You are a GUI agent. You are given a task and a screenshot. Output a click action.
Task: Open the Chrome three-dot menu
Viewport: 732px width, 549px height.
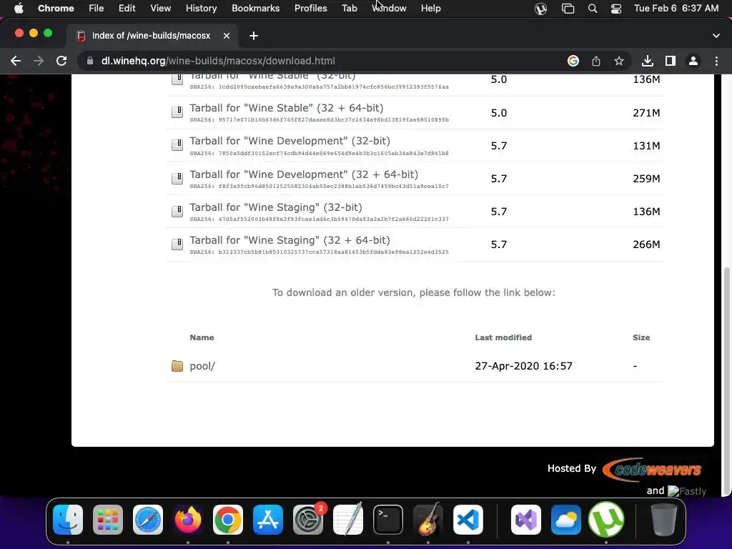[716, 61]
